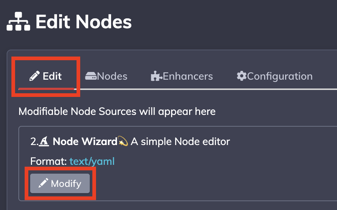Switch to the Enhancers tab
The width and height of the screenshot is (337, 210).
tap(182, 76)
